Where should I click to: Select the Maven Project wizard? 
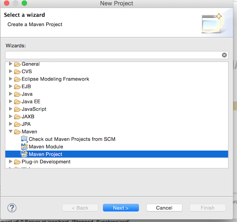coord(45,154)
